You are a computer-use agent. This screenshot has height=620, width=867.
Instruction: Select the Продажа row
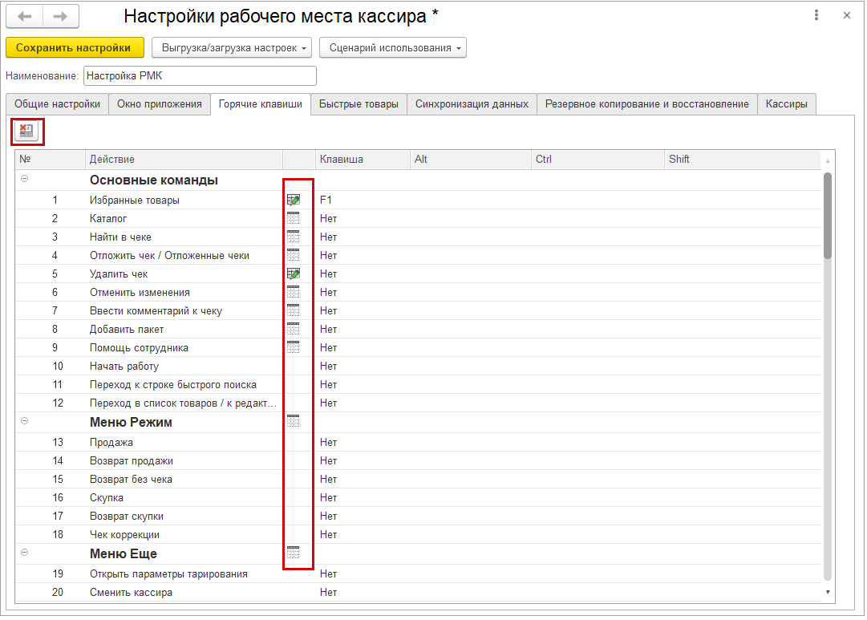pyautogui.click(x=419, y=443)
